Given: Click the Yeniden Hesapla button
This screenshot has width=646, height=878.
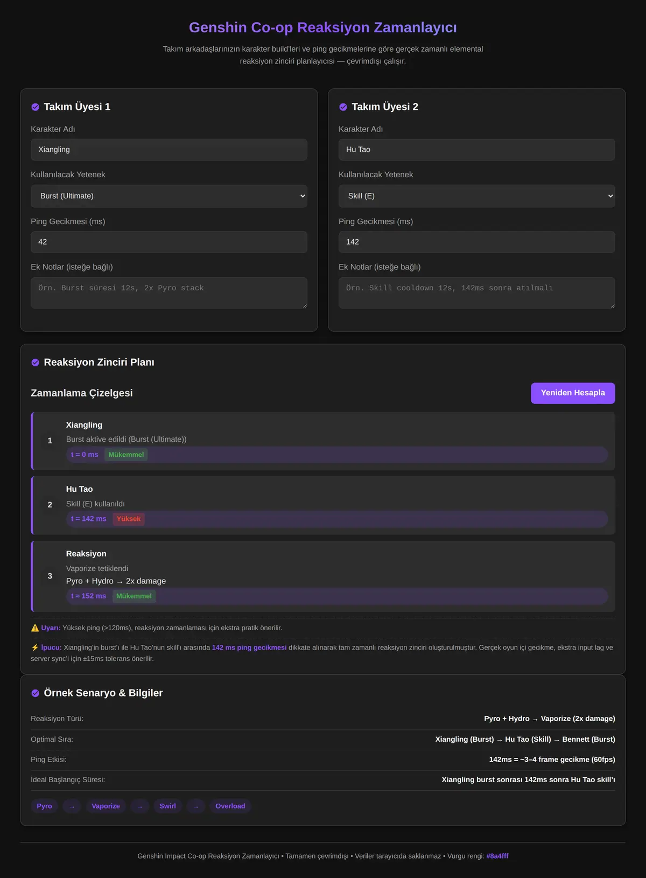Looking at the screenshot, I should click(x=573, y=393).
